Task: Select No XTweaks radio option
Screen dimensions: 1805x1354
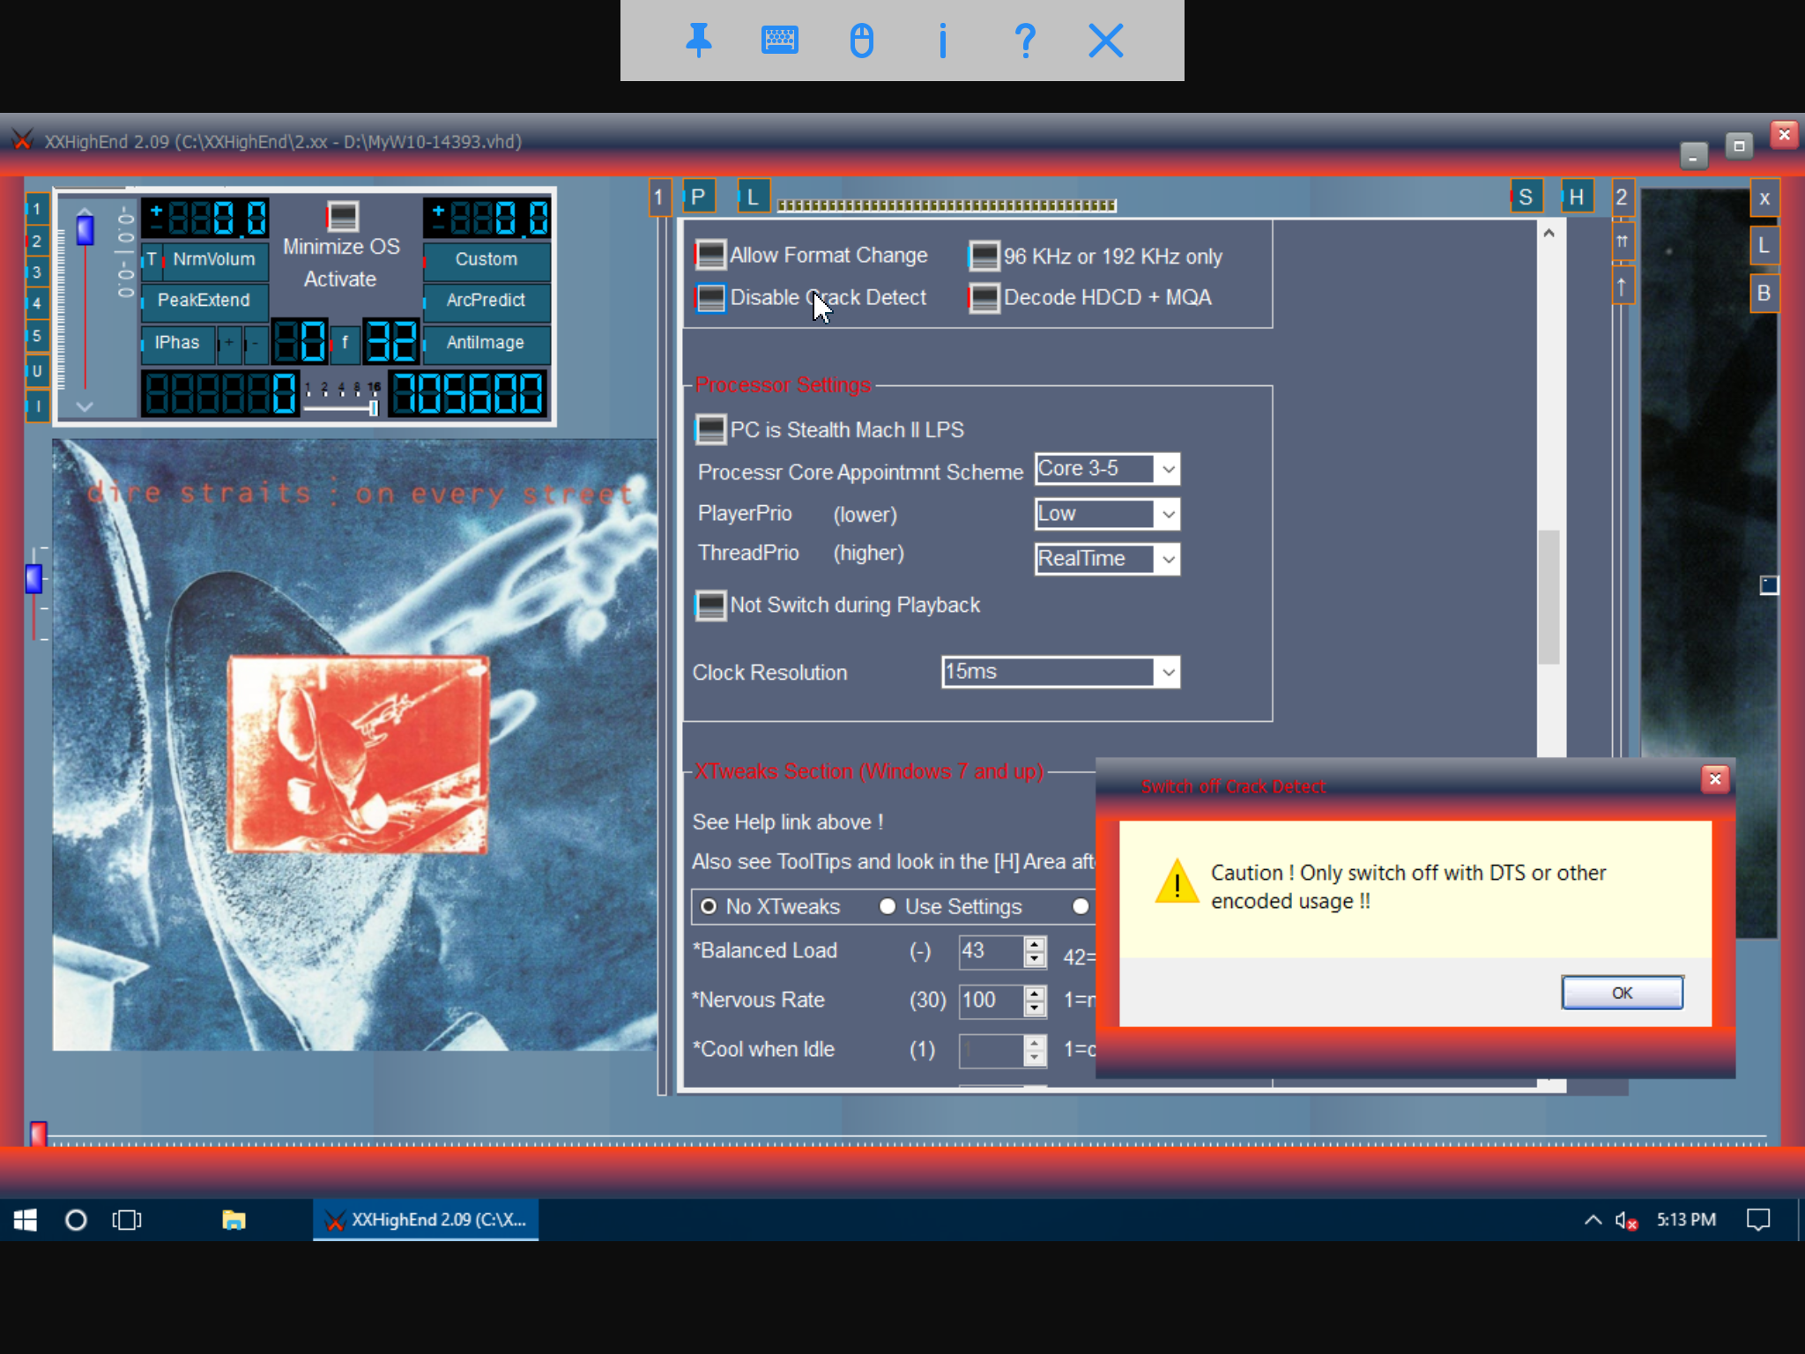Action: pos(709,906)
